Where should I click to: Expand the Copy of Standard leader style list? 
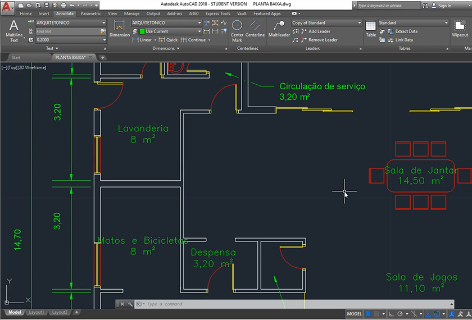click(326, 23)
